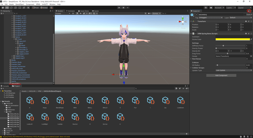The width and height of the screenshot is (253, 138).
Task: Select the Blink blendshape asset
Action: 75,102
